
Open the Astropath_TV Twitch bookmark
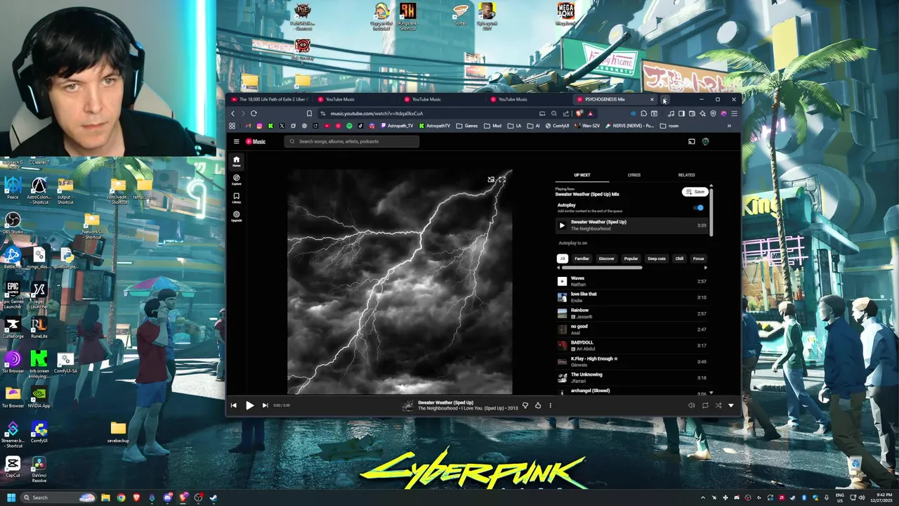click(397, 126)
